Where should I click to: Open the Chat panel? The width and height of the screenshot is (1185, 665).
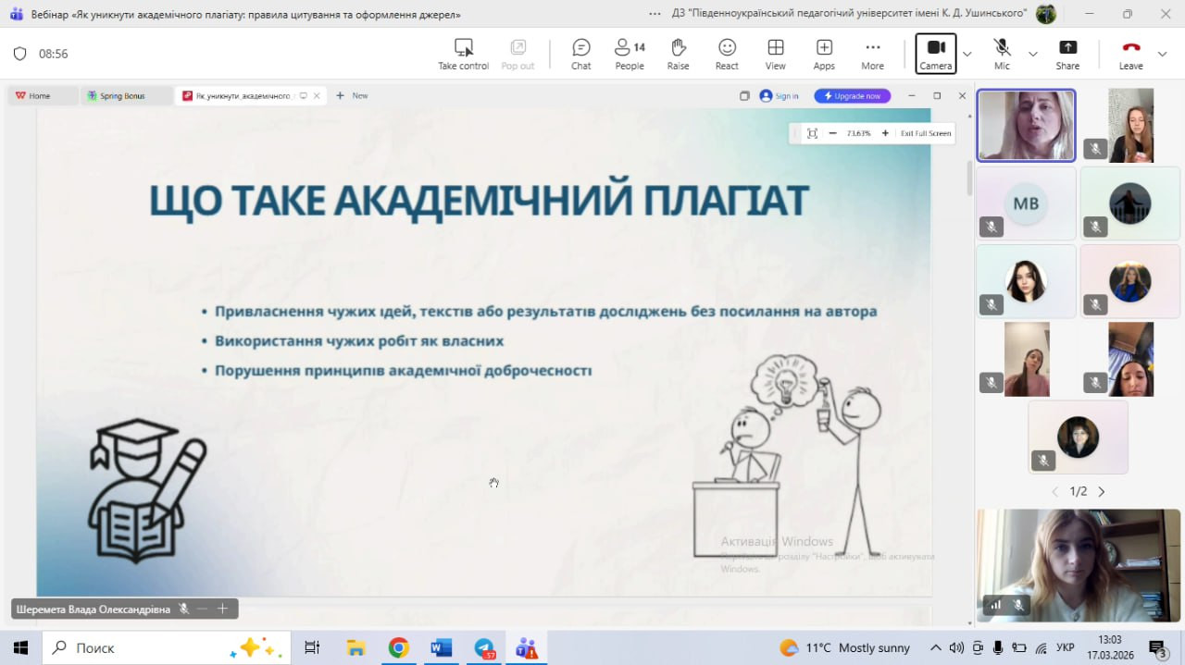(x=580, y=54)
